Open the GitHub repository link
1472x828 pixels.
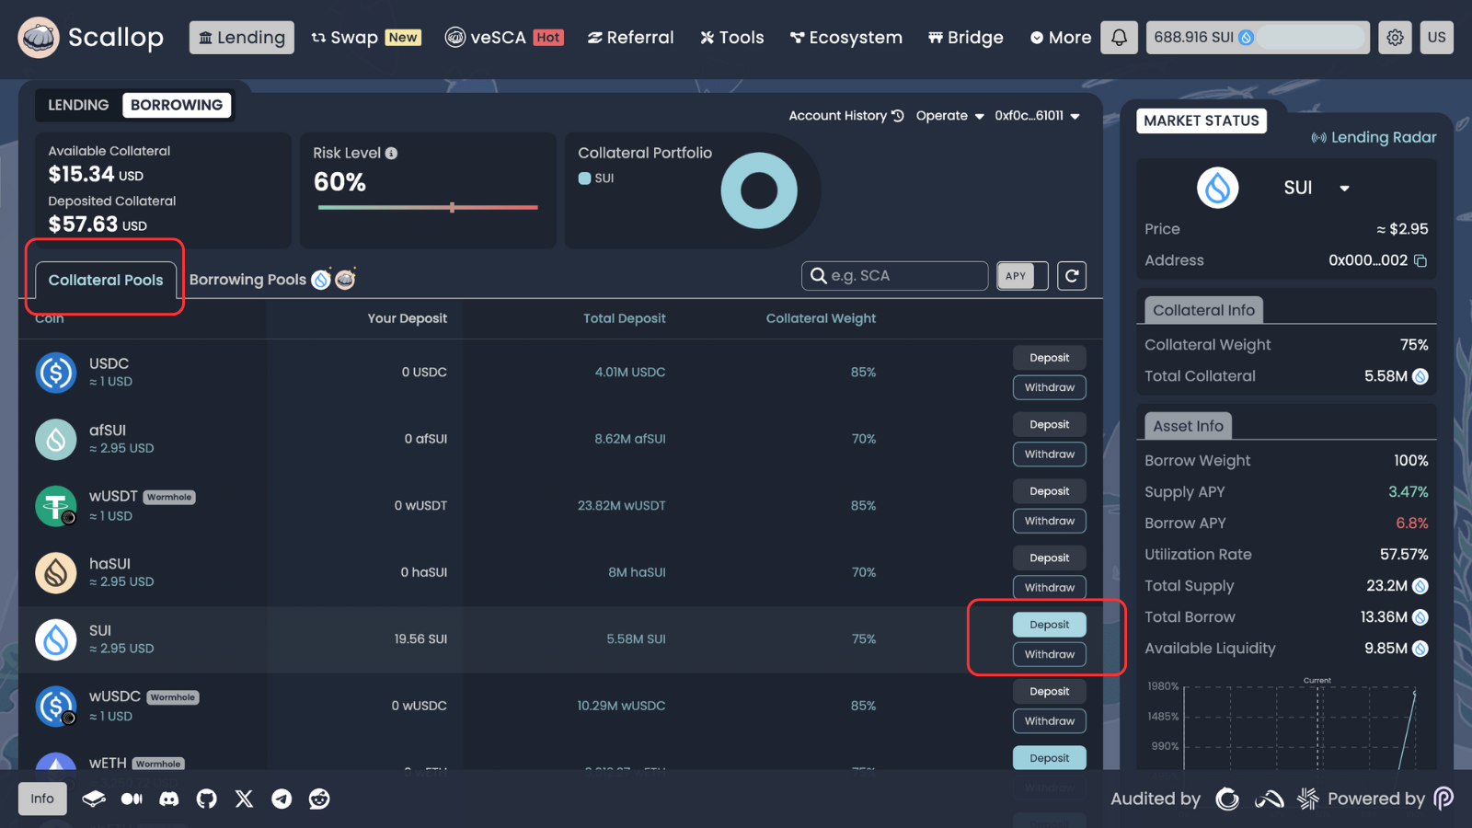pos(207,799)
